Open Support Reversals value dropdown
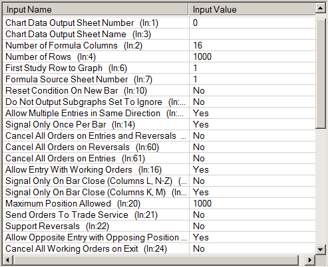The image size is (328, 267). [x=252, y=226]
